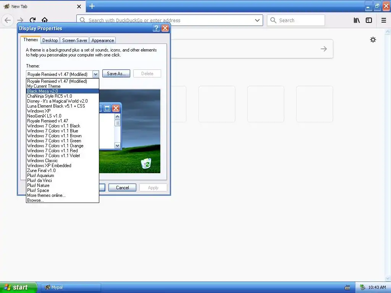Choose Windows 7 Colors v1.1 Red
Image resolution: width=391 pixels, height=293 pixels.
63,151
